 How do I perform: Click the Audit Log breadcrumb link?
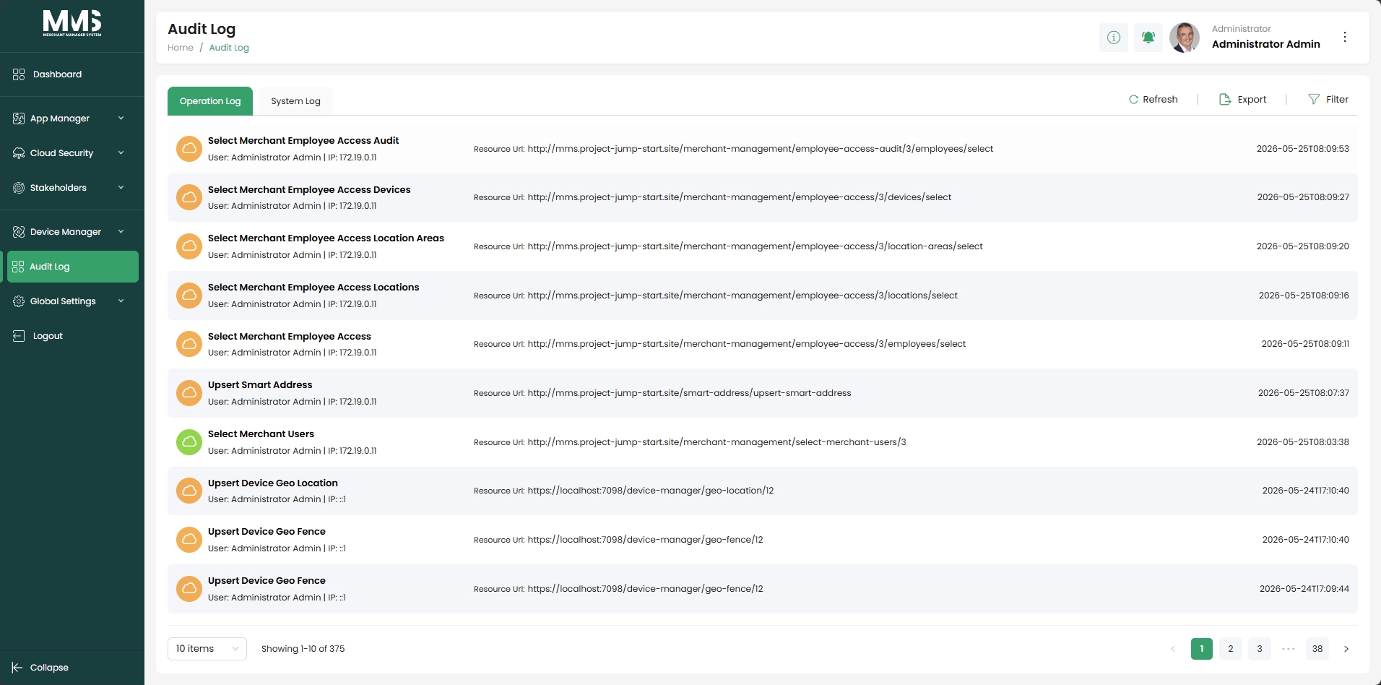click(x=229, y=48)
